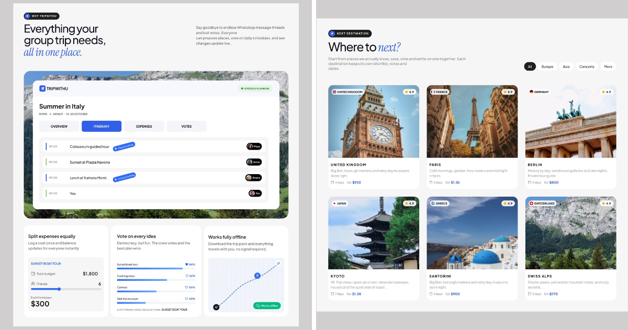Click the Germany flag badge
The image size is (628, 330).
(539, 92)
